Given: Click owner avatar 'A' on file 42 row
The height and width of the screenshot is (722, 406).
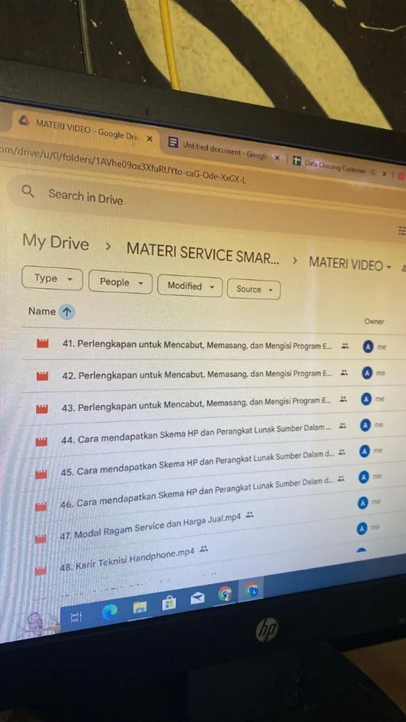Looking at the screenshot, I should point(367,373).
